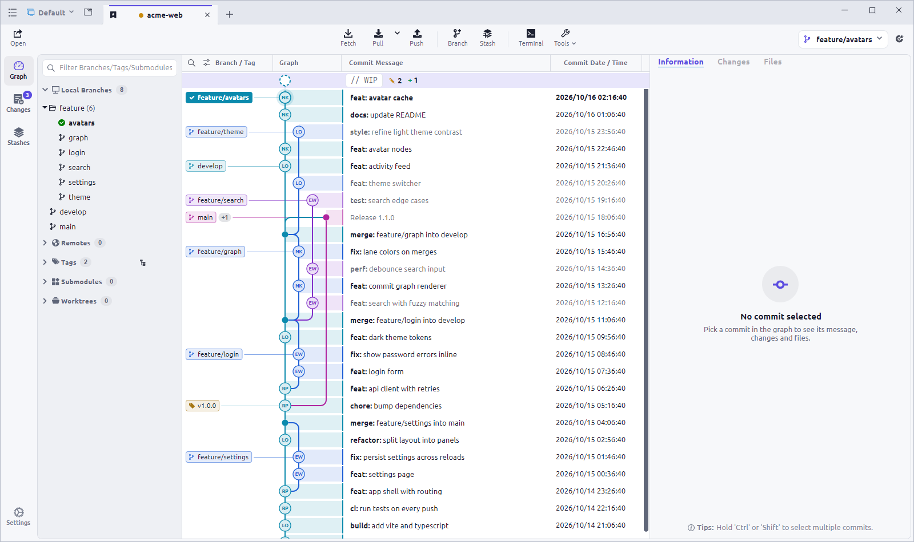Close the acme-web tab
Viewport: 914px width, 542px height.
point(207,15)
